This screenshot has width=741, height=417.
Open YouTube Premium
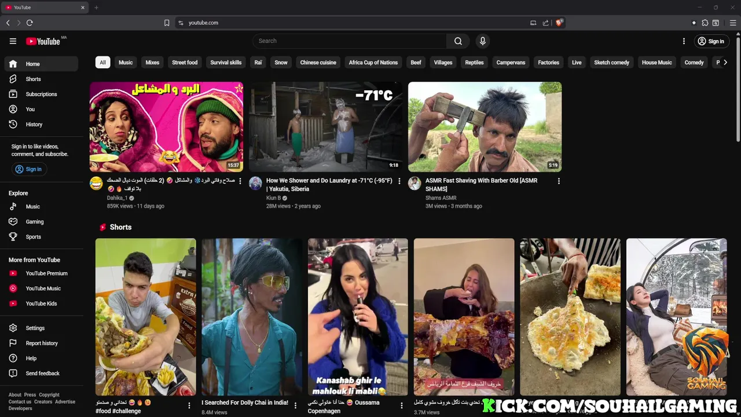41,273
